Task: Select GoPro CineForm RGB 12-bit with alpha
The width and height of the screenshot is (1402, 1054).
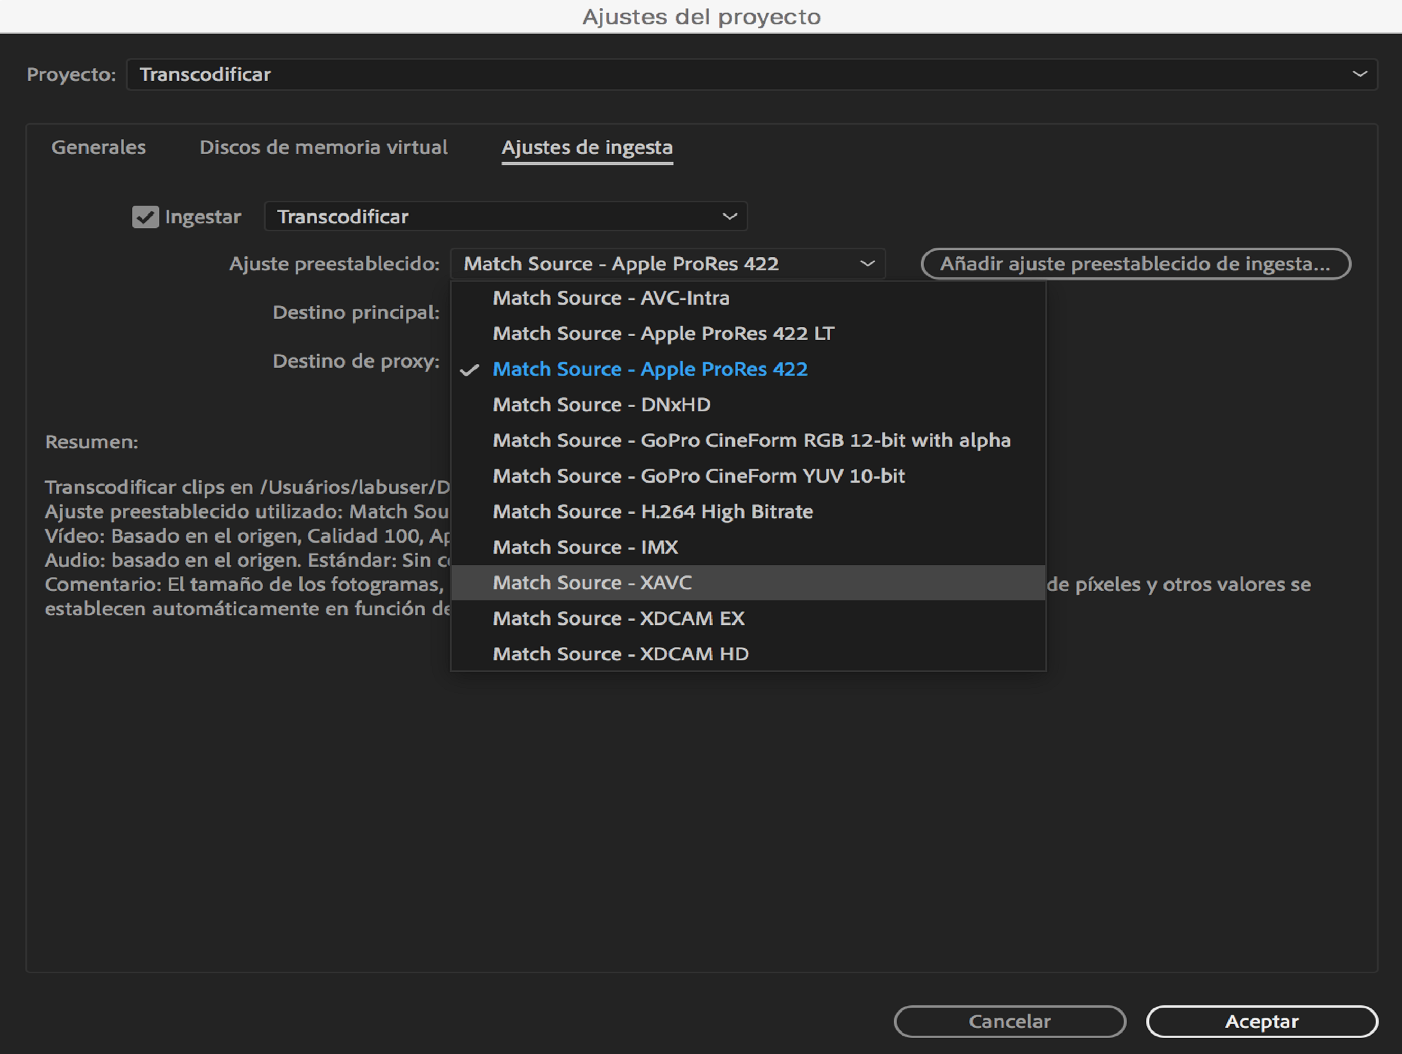Action: pos(751,440)
